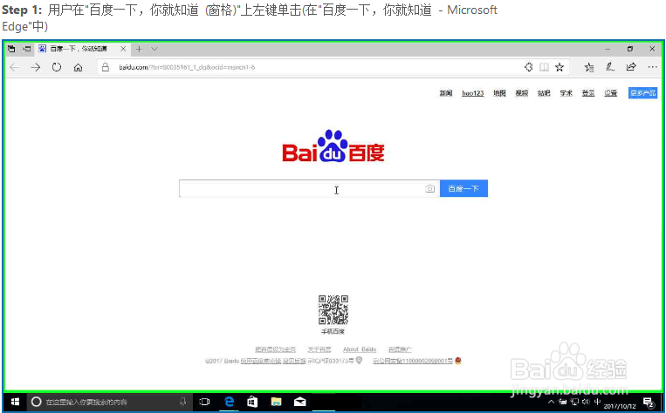The width and height of the screenshot is (666, 413).
Task: Open the 学术 link
Action: point(566,93)
